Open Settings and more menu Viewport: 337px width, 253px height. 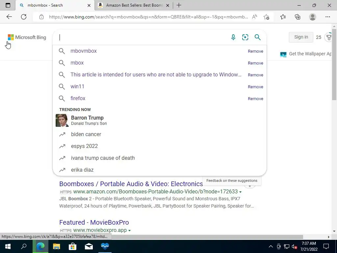coord(327,17)
